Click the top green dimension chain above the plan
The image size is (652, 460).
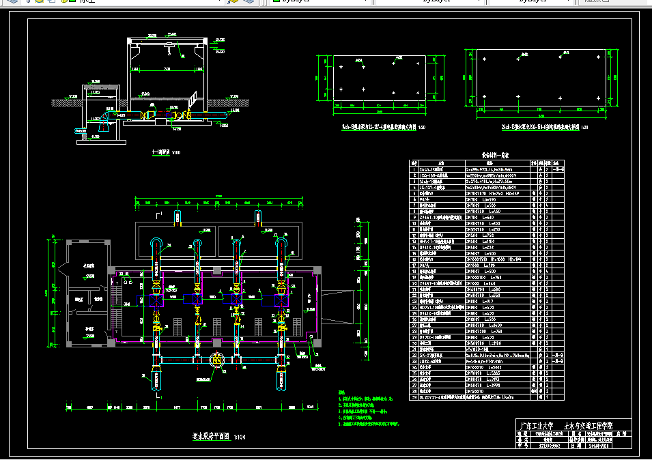[218, 203]
